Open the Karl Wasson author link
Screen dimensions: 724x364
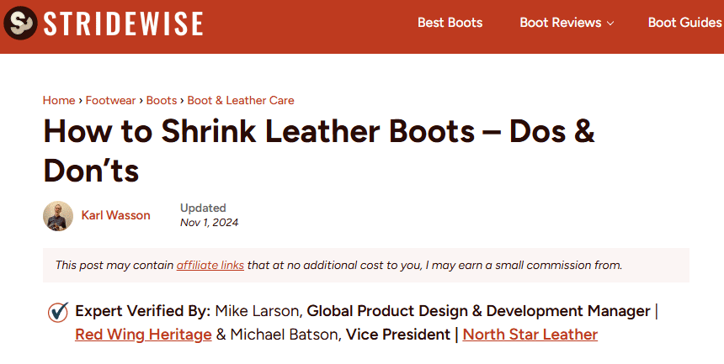115,215
